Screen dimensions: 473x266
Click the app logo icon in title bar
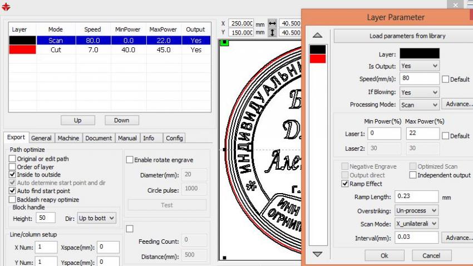click(7, 7)
